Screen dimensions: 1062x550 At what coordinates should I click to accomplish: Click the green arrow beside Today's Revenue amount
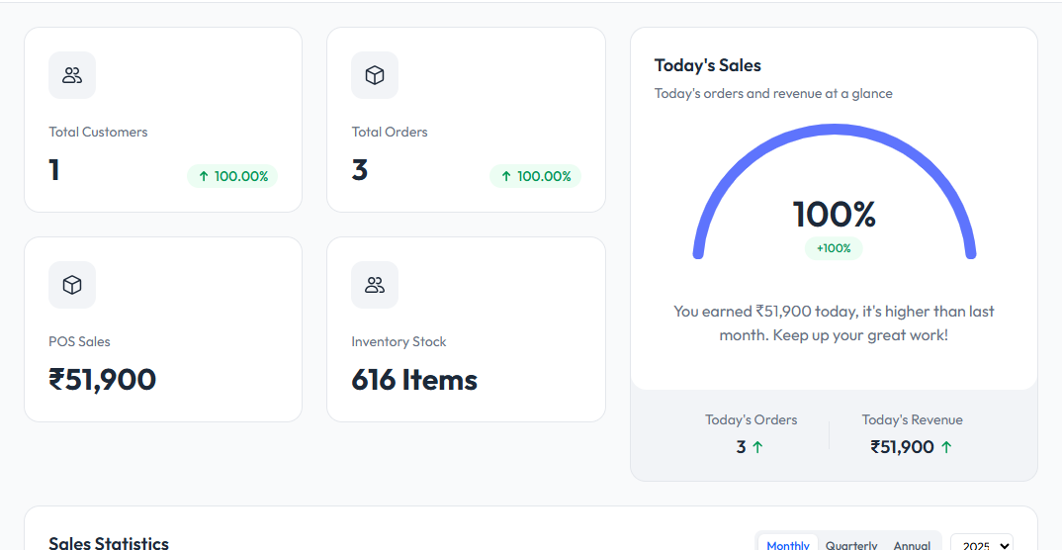pyautogui.click(x=946, y=447)
